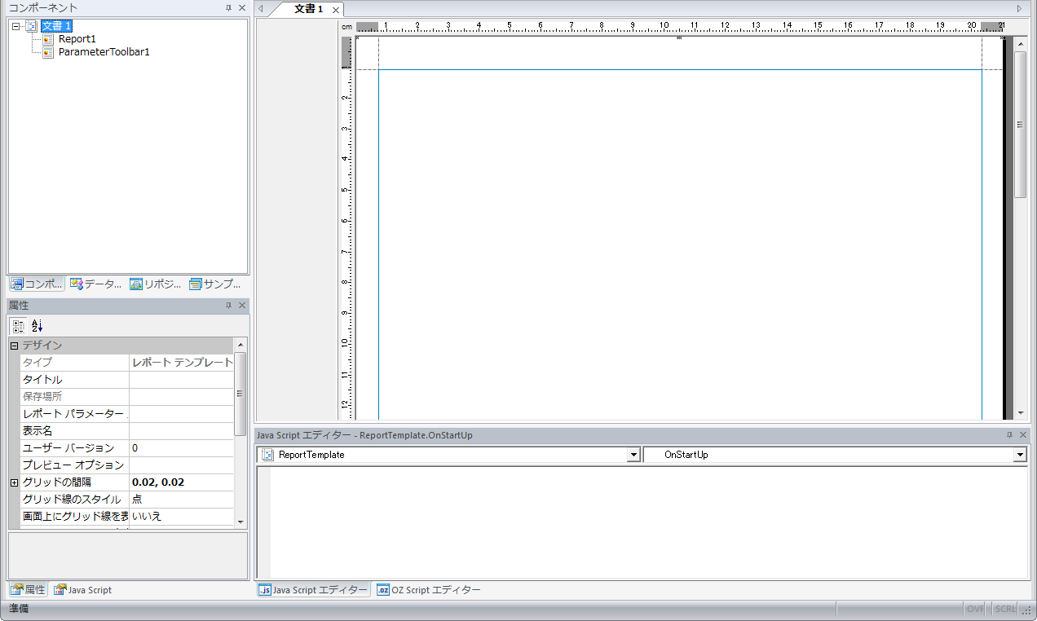Image resolution: width=1037 pixels, height=621 pixels.
Task: Click the design canvas vertical scrollbar thumb
Action: coord(1020,124)
